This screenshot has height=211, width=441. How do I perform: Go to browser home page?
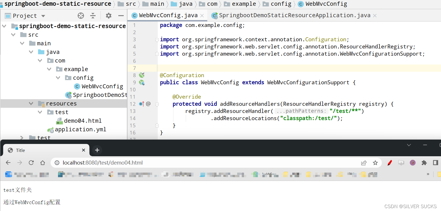tap(43, 163)
